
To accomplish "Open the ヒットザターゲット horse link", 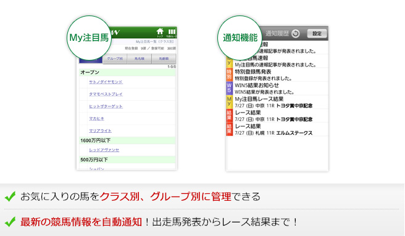I will tap(106, 106).
